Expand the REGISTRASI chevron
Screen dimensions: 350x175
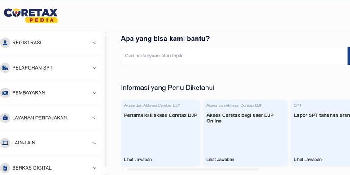tap(95, 43)
